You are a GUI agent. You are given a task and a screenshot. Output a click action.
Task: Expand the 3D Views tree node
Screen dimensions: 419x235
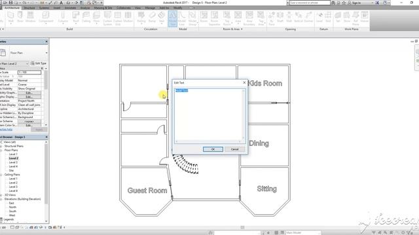[x=1, y=195]
